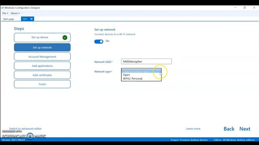Click the Back button

pos(229,129)
